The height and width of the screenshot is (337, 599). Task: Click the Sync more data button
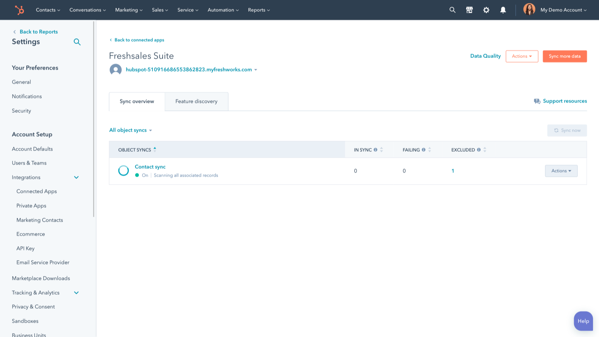point(565,56)
